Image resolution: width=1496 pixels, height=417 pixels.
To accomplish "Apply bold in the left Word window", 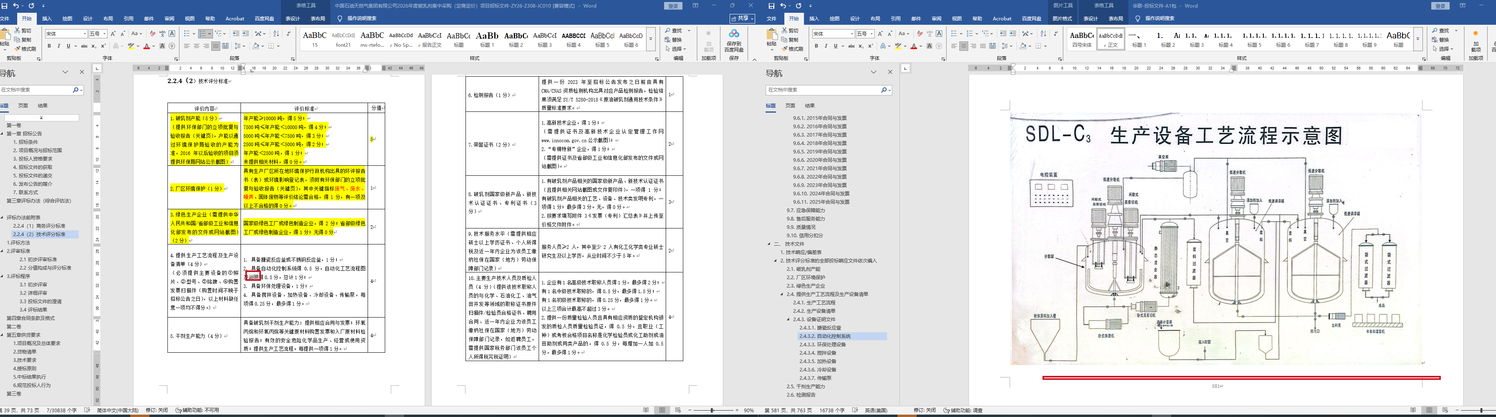I will (x=50, y=46).
